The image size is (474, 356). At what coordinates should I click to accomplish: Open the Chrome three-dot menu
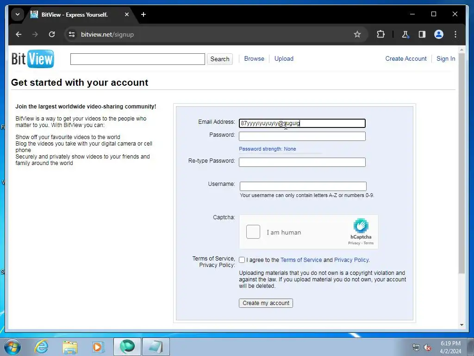coord(455,34)
